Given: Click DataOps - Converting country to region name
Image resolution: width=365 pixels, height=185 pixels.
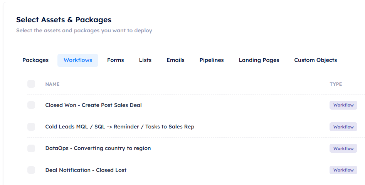Looking at the screenshot, I should click(x=98, y=148).
